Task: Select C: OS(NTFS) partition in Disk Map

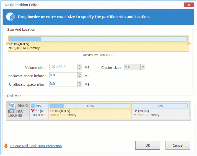Action: (90, 111)
